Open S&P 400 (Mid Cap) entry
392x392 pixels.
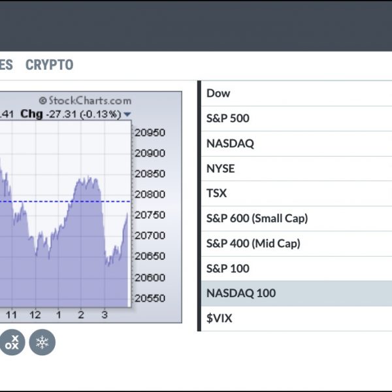(x=297, y=244)
